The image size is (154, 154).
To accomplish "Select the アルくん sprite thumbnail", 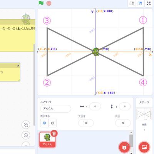I will click(47, 140).
